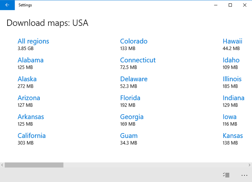
Task: Download the Indiana map
Action: pyautogui.click(x=234, y=98)
